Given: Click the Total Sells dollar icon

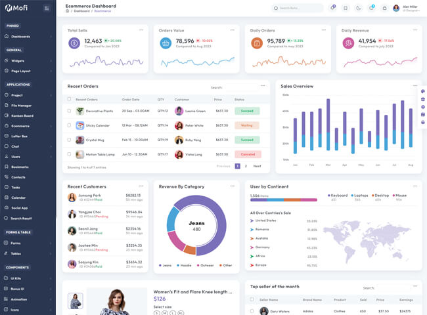Looking at the screenshot, I should point(74,43).
